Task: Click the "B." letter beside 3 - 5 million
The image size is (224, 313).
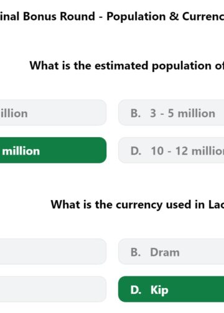Action: tap(136, 113)
